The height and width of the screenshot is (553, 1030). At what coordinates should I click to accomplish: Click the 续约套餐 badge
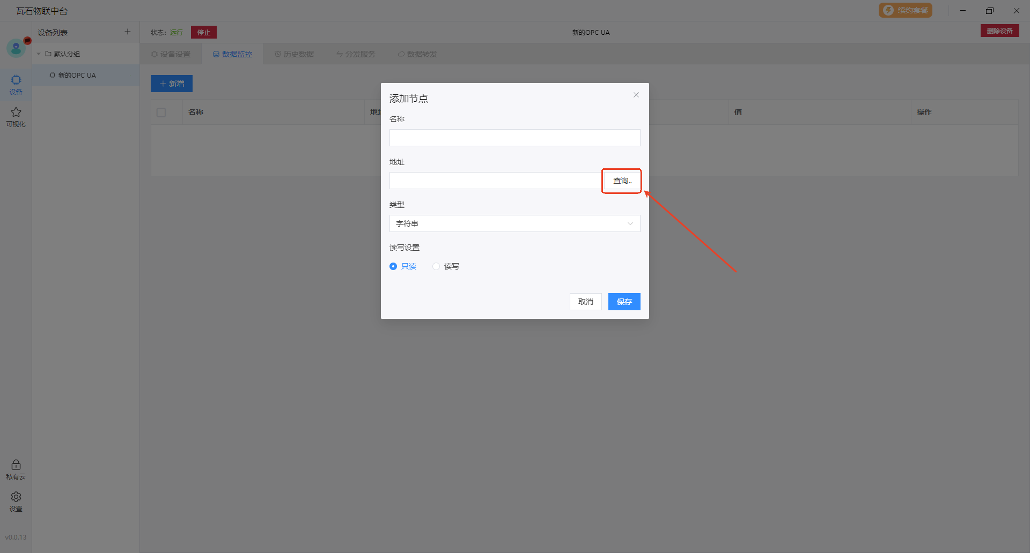point(905,10)
